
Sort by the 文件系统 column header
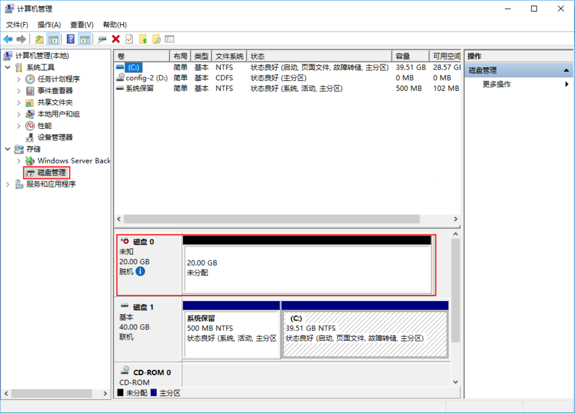(229, 56)
